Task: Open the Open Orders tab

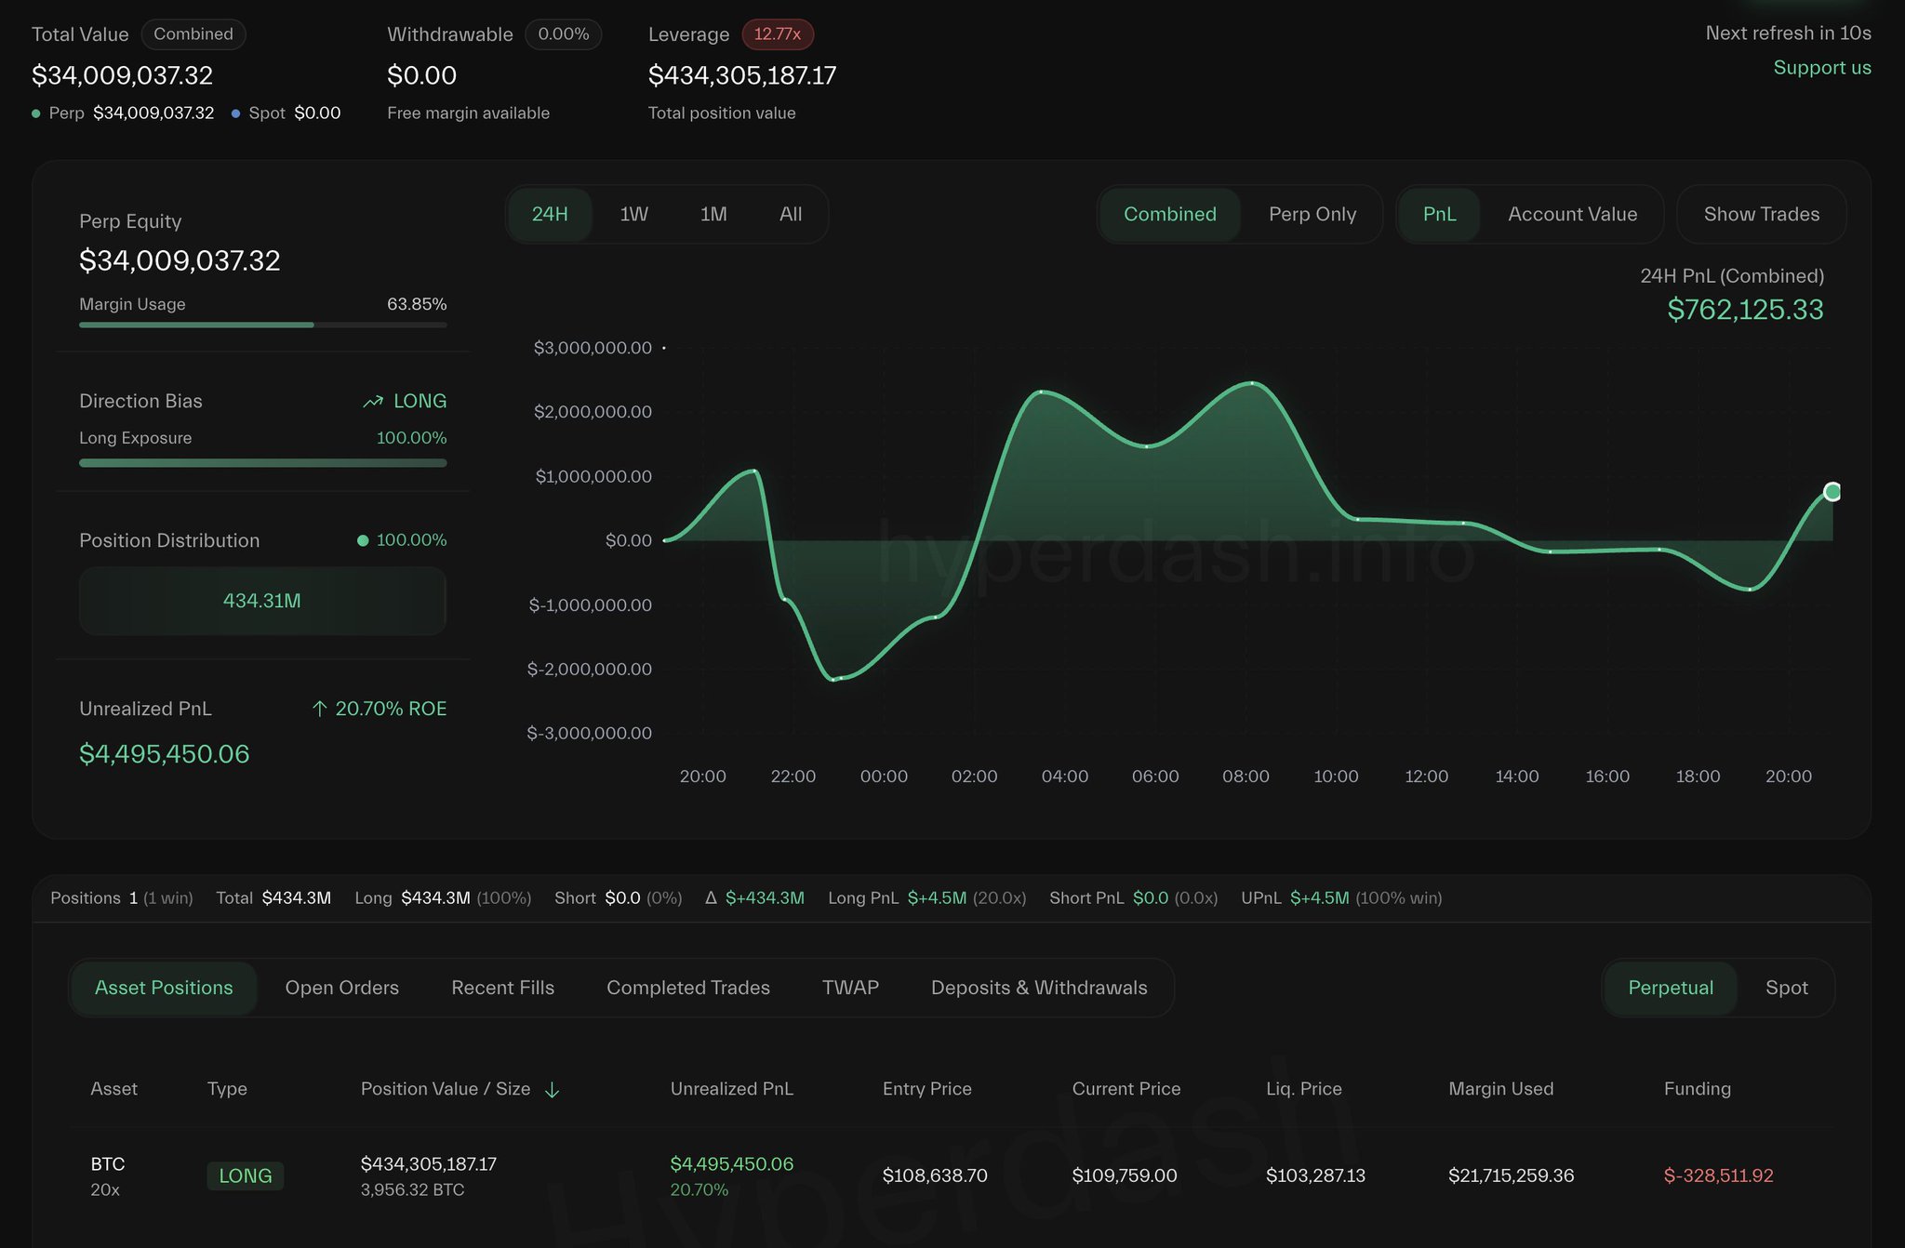Action: (x=342, y=988)
